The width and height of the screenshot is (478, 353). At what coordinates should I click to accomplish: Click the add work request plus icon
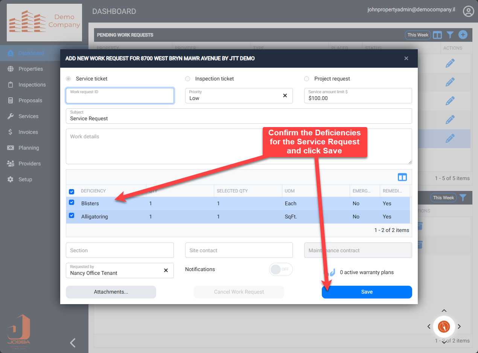[463, 35]
